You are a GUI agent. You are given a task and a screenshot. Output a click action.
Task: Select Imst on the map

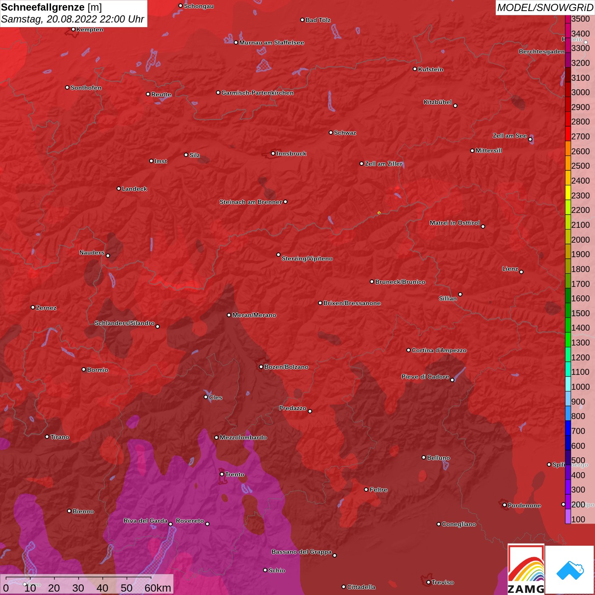click(x=161, y=161)
